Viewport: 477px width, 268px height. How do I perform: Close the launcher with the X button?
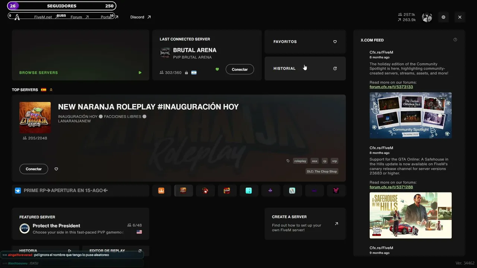(460, 17)
